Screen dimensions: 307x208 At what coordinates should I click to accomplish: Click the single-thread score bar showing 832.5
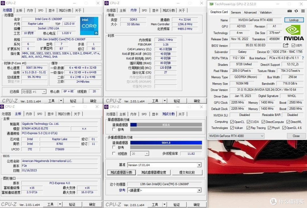tap(166, 125)
